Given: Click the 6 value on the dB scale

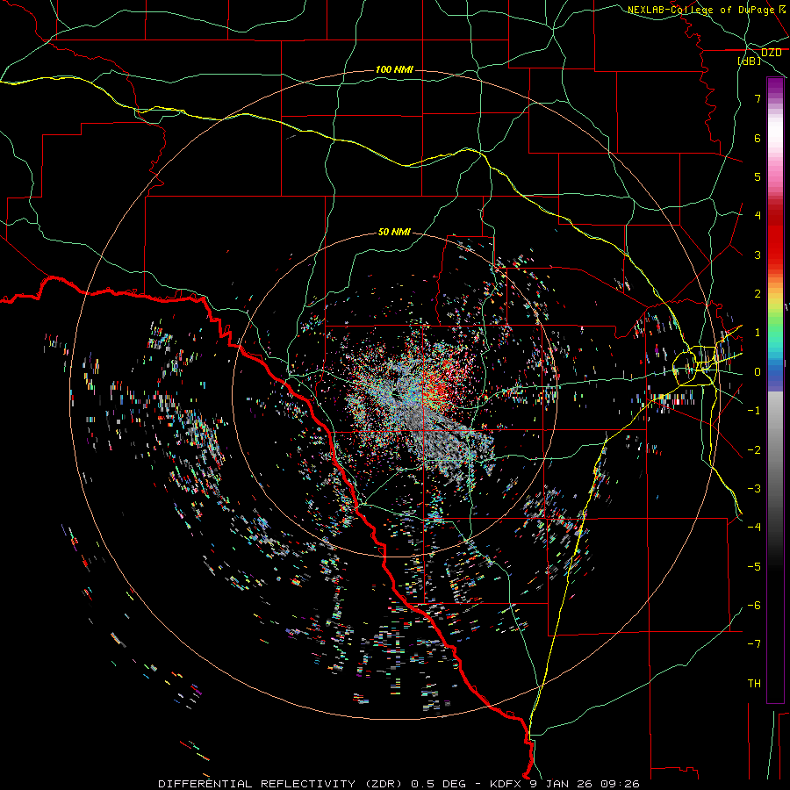Looking at the screenshot, I should [758, 138].
